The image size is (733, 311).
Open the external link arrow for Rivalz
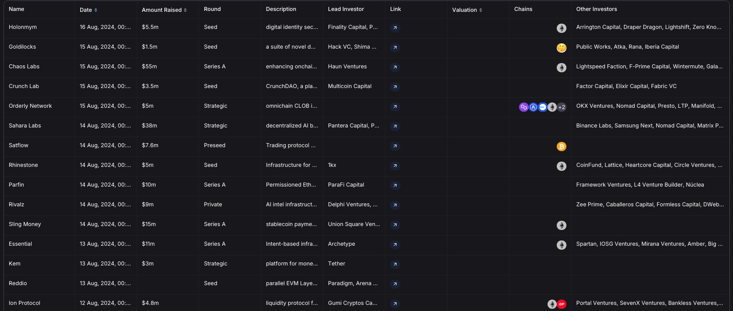395,205
